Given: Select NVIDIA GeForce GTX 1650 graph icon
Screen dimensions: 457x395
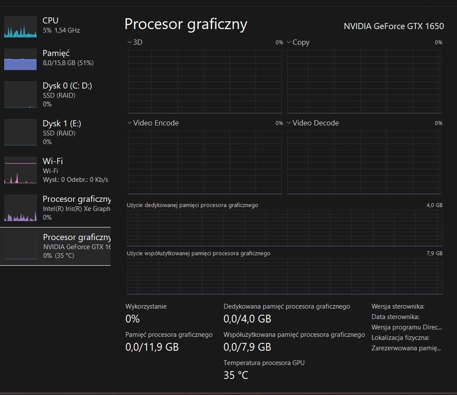Looking at the screenshot, I should (20, 246).
